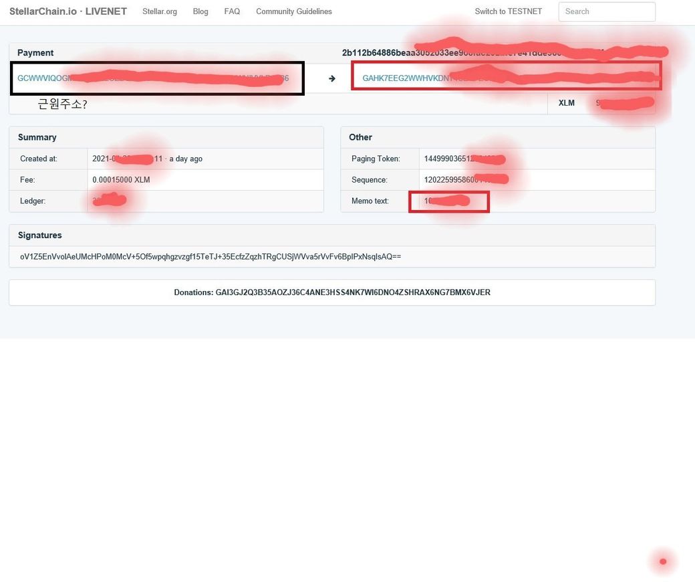Focus the Search input field
Screen dimensions: 695x582
pos(606,11)
